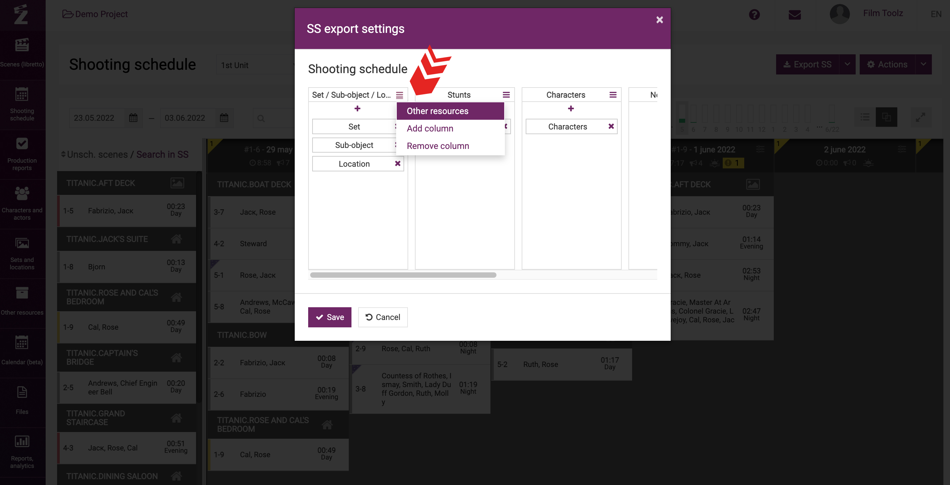Open Other resources sidebar item

coord(22,303)
